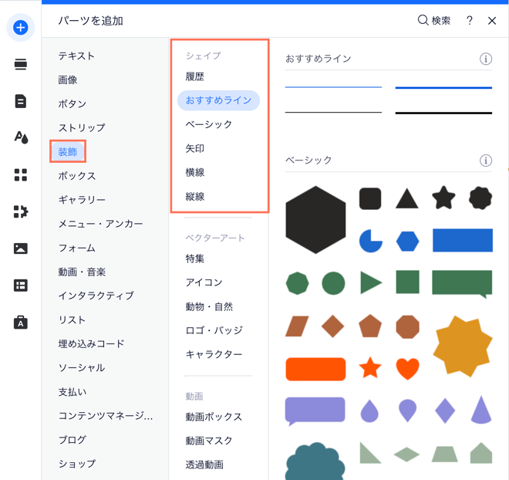Viewport: 509px width, 480px height.
Task: Select 特集 under ベクターアート
Action: (195, 259)
